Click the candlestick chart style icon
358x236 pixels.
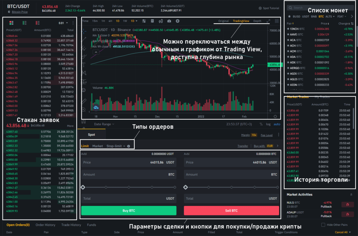pyautogui.click(x=161, y=21)
